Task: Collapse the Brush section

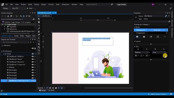Action: click(x=135, y=27)
